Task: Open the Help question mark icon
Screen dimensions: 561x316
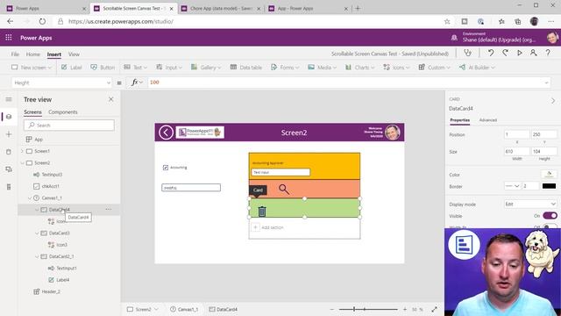Action: (x=548, y=53)
